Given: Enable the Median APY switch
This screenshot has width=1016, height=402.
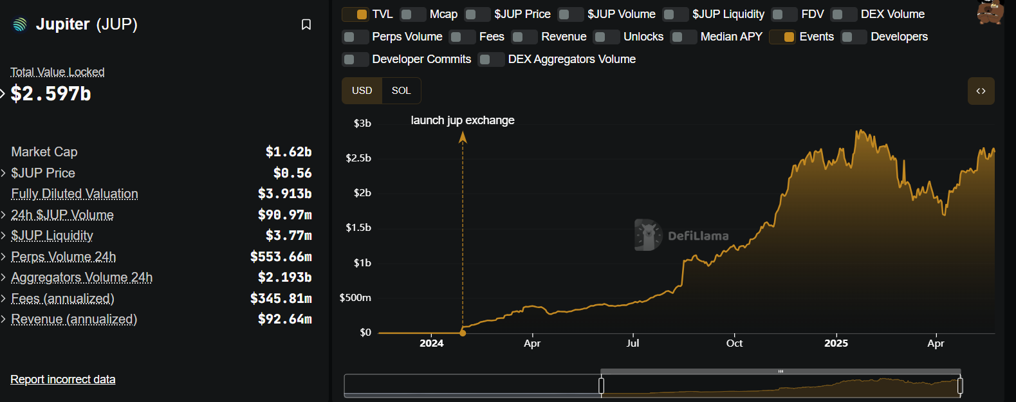Looking at the screenshot, I should [683, 37].
